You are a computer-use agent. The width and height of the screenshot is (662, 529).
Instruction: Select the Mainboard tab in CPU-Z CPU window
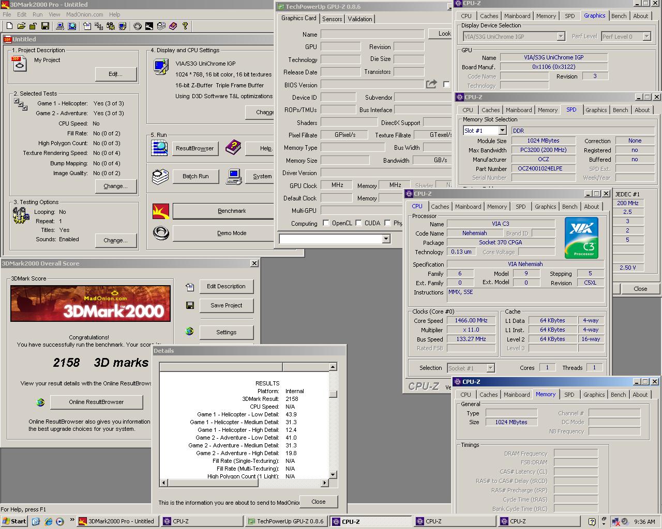(x=468, y=207)
